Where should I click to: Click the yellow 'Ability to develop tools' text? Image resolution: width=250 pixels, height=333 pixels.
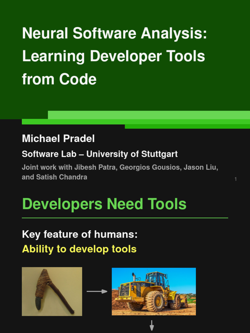79,249
